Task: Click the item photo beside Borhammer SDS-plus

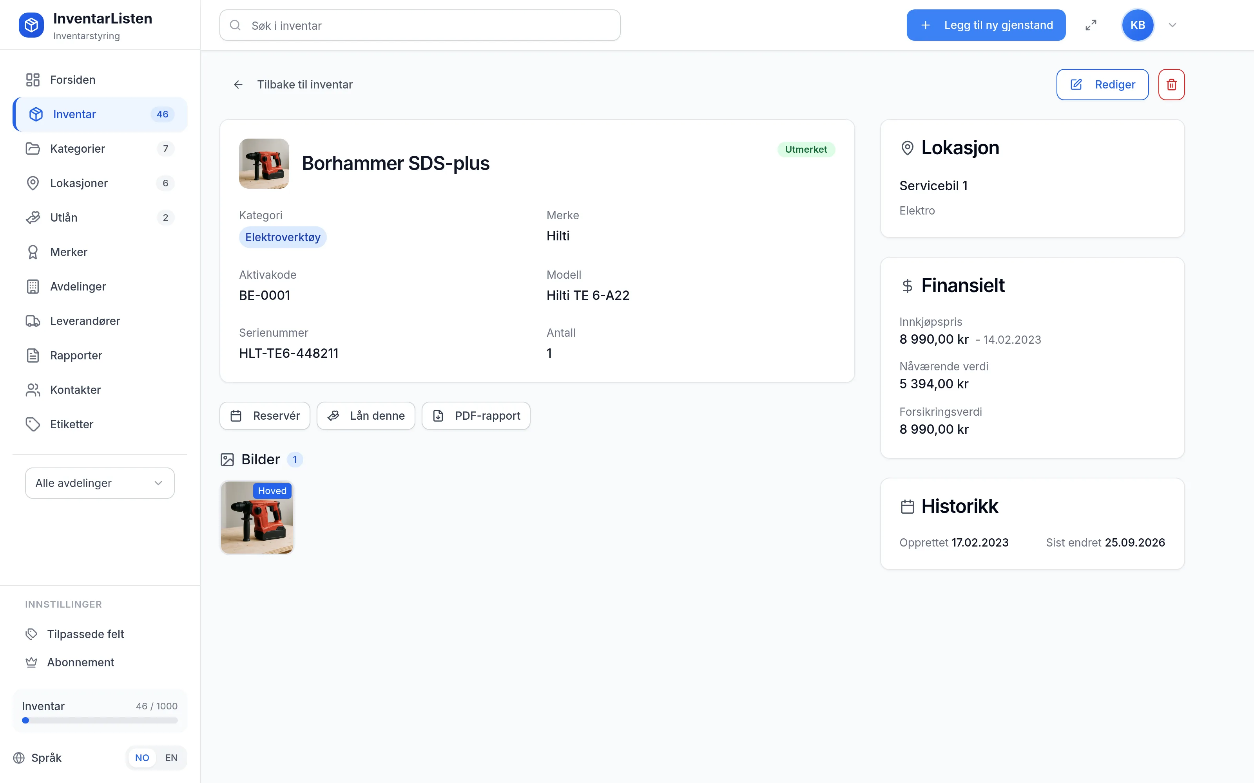Action: pyautogui.click(x=264, y=164)
